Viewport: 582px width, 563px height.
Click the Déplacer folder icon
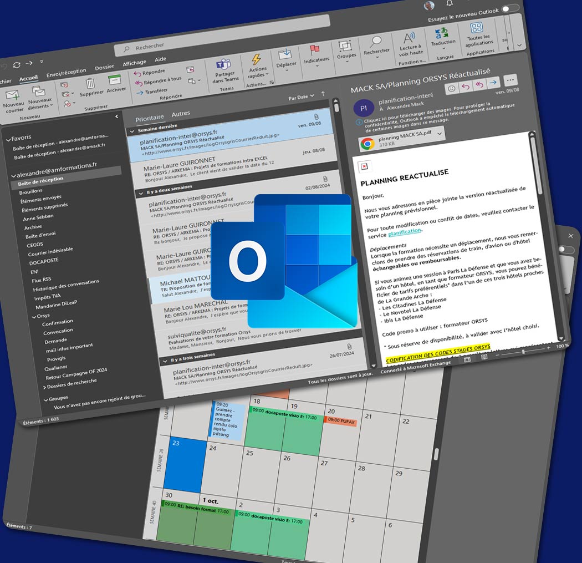point(285,54)
